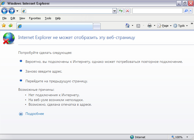Click the Internet zone globe in status bar
Screen dimensions: 194x140
[132, 137]
